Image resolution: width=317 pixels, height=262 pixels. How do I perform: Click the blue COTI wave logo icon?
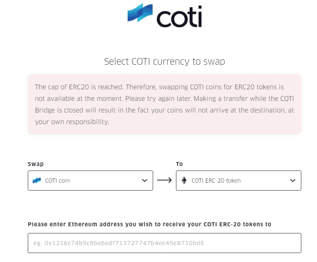point(140,12)
